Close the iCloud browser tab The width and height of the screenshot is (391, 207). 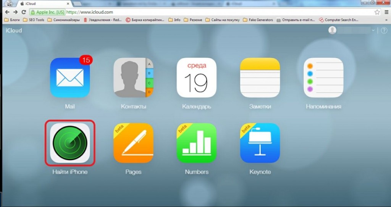tap(68, 4)
